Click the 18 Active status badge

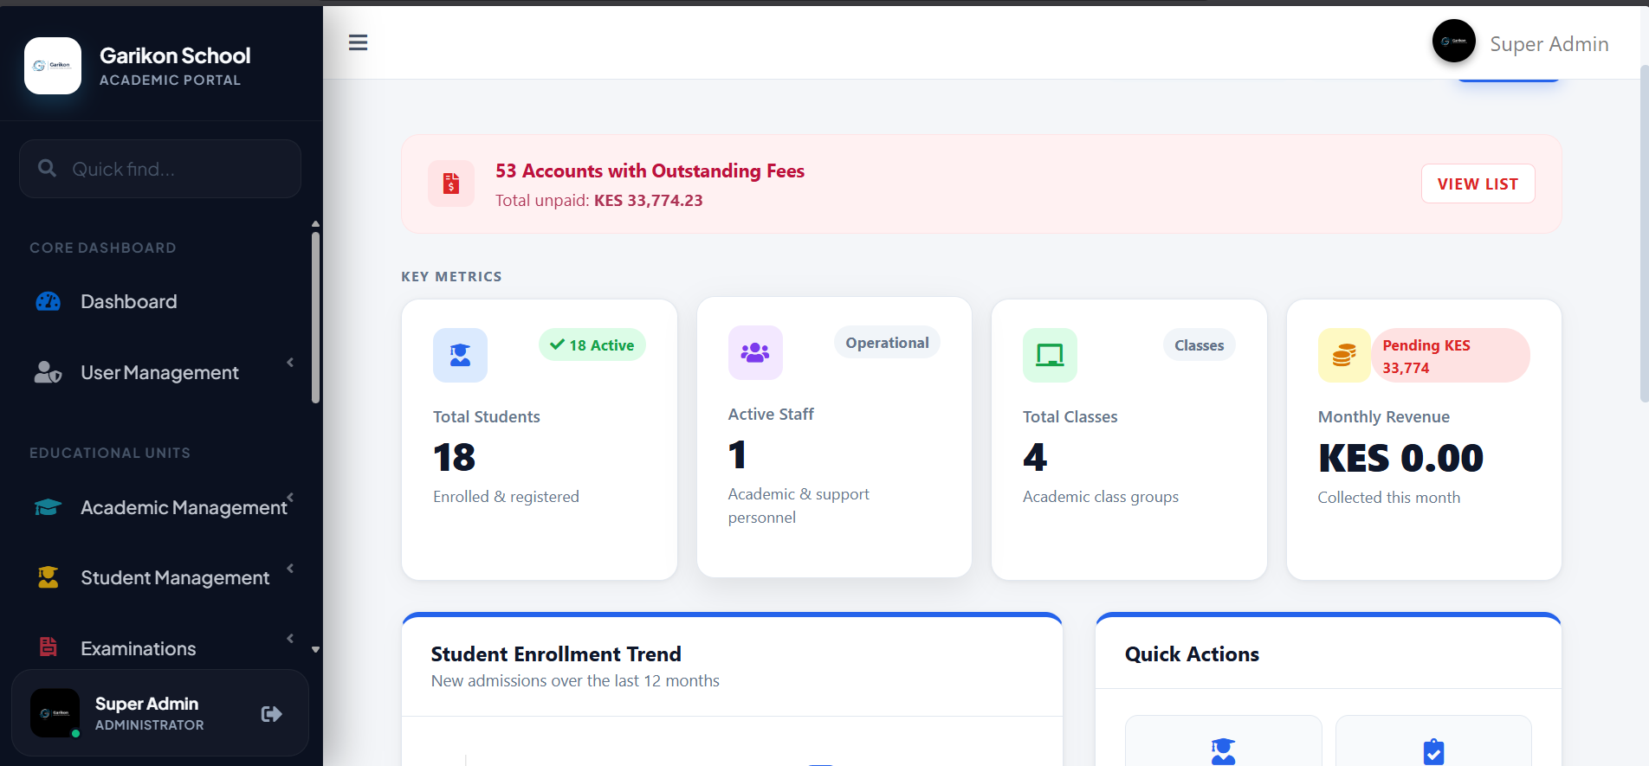[592, 345]
